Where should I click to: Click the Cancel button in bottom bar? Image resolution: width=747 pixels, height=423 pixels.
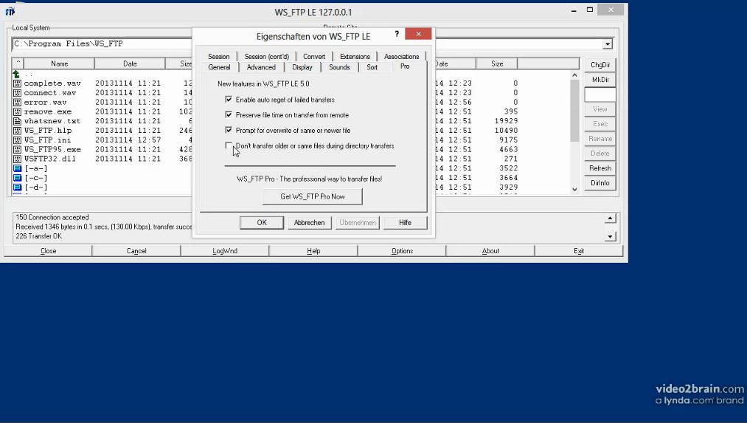pos(136,251)
